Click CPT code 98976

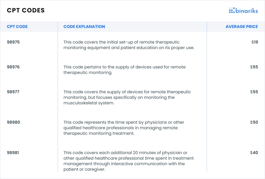14,67
